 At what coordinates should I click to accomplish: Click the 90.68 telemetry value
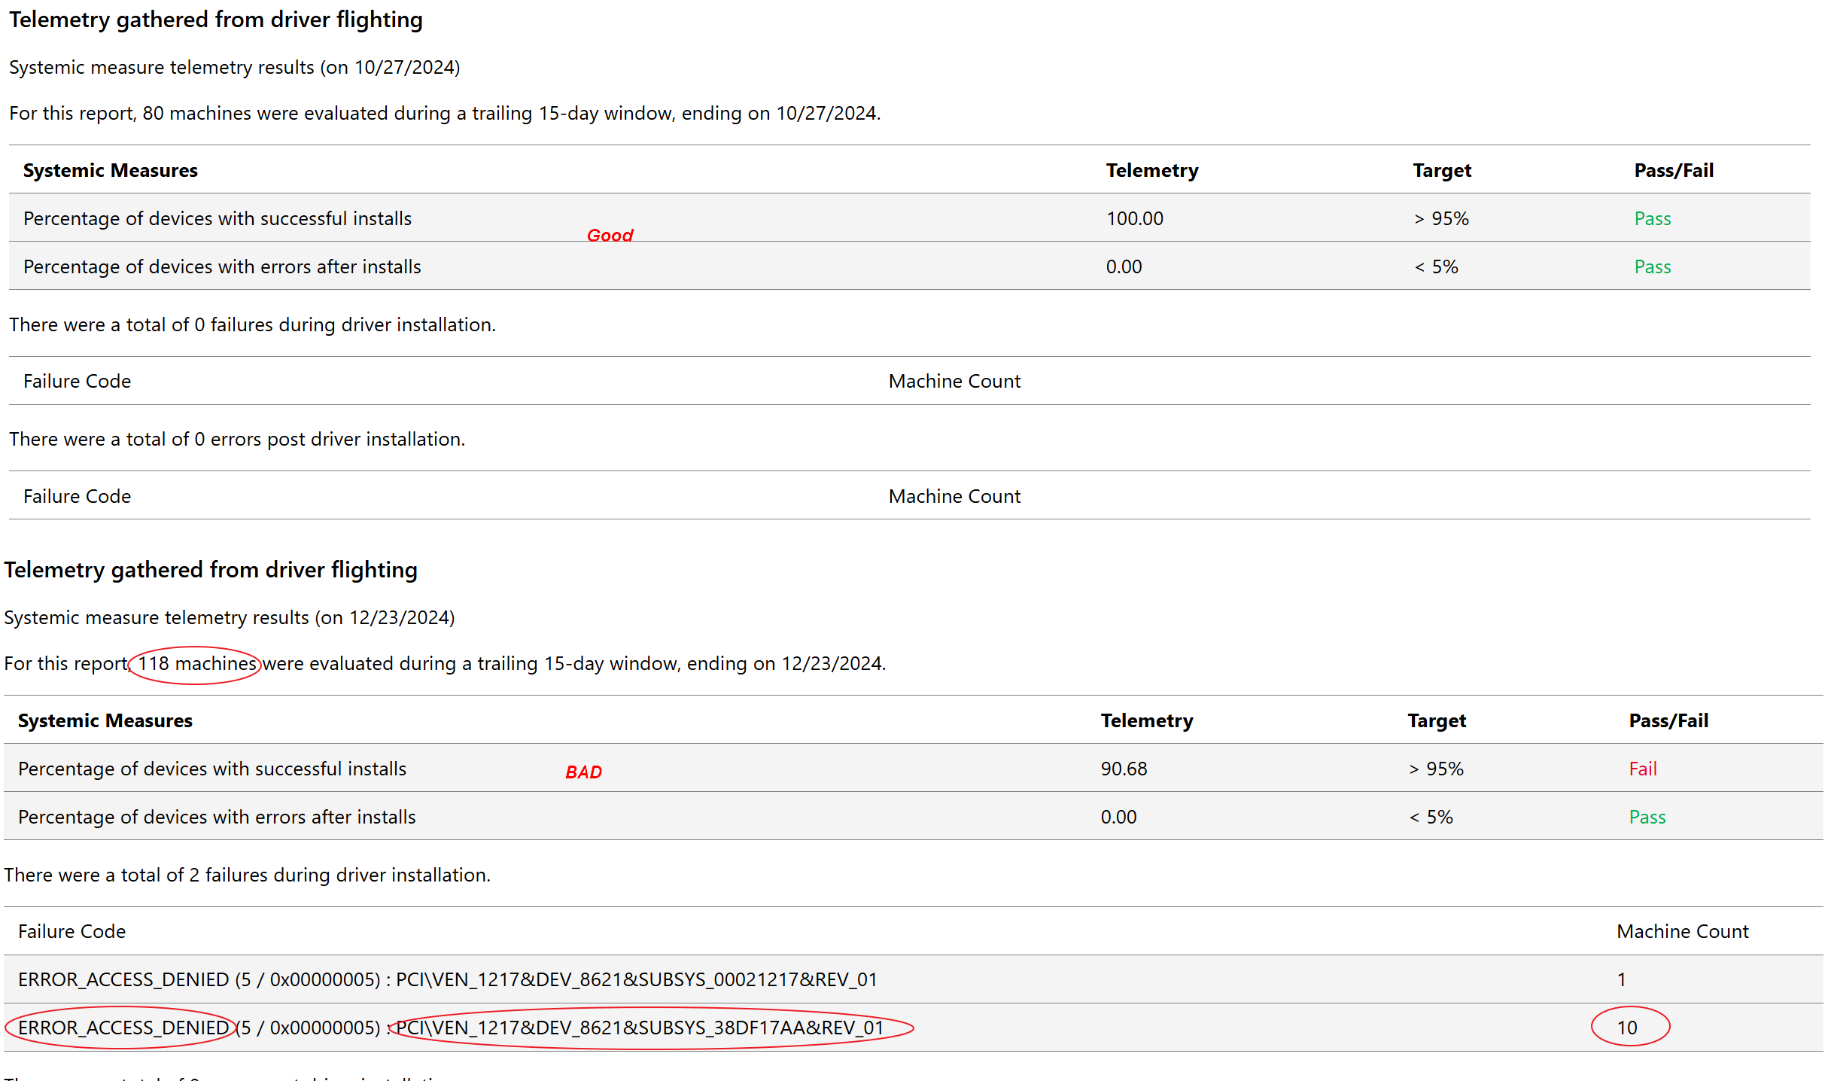point(1124,769)
